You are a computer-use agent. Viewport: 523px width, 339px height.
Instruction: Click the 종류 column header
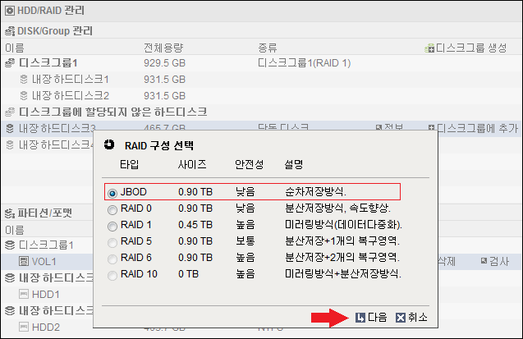click(268, 48)
